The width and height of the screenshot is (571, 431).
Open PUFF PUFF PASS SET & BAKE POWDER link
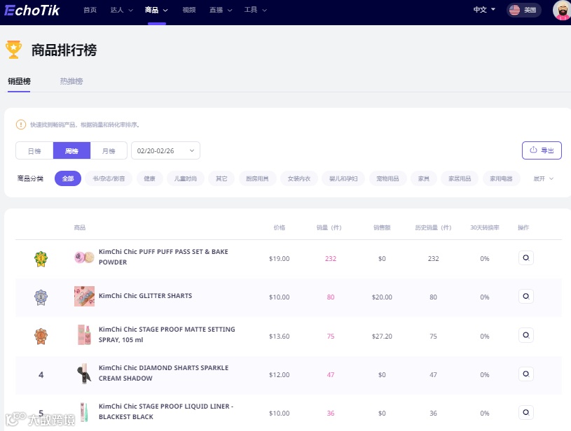[163, 257]
